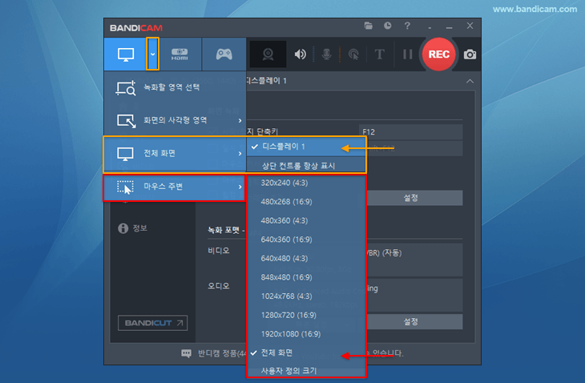585x383 pixels.
Task: Toggle mouse click effect icon
Action: tap(353, 54)
